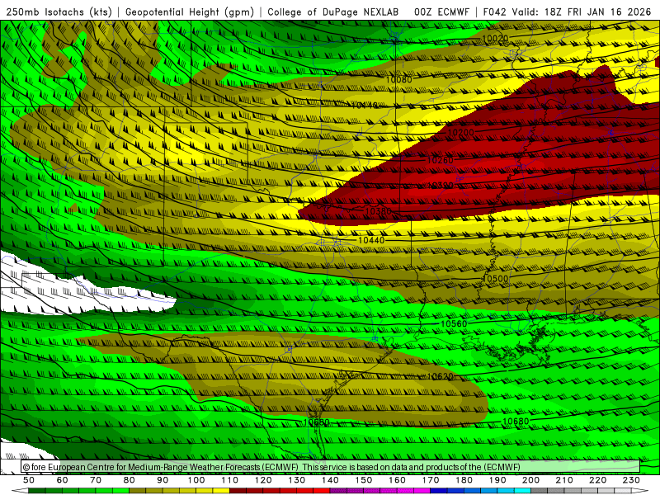Viewport: 660px width, 495px height.
Task: Click the 10080 height contour label
Action: point(398,79)
